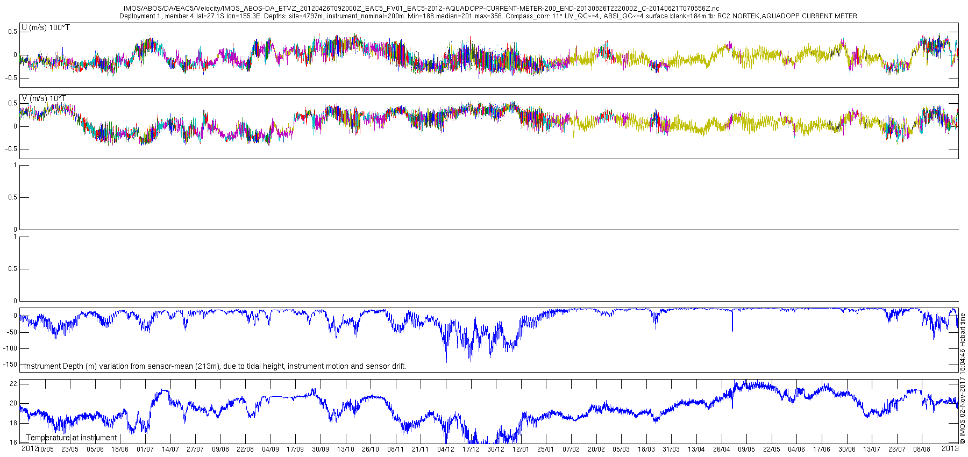The width and height of the screenshot is (968, 457).
Task: Click the '13/04' date tick label
Action: click(696, 449)
